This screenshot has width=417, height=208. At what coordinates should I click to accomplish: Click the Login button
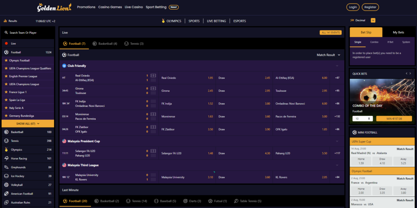[353, 7]
